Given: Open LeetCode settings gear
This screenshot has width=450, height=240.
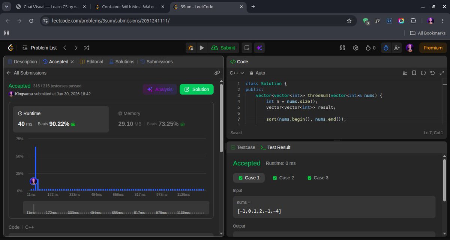Looking at the screenshot, I should 355,48.
